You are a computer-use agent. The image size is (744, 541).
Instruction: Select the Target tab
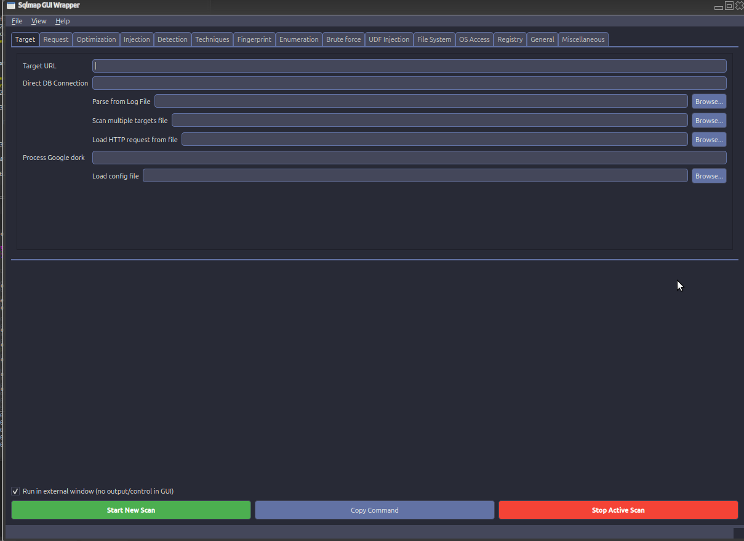[25, 39]
